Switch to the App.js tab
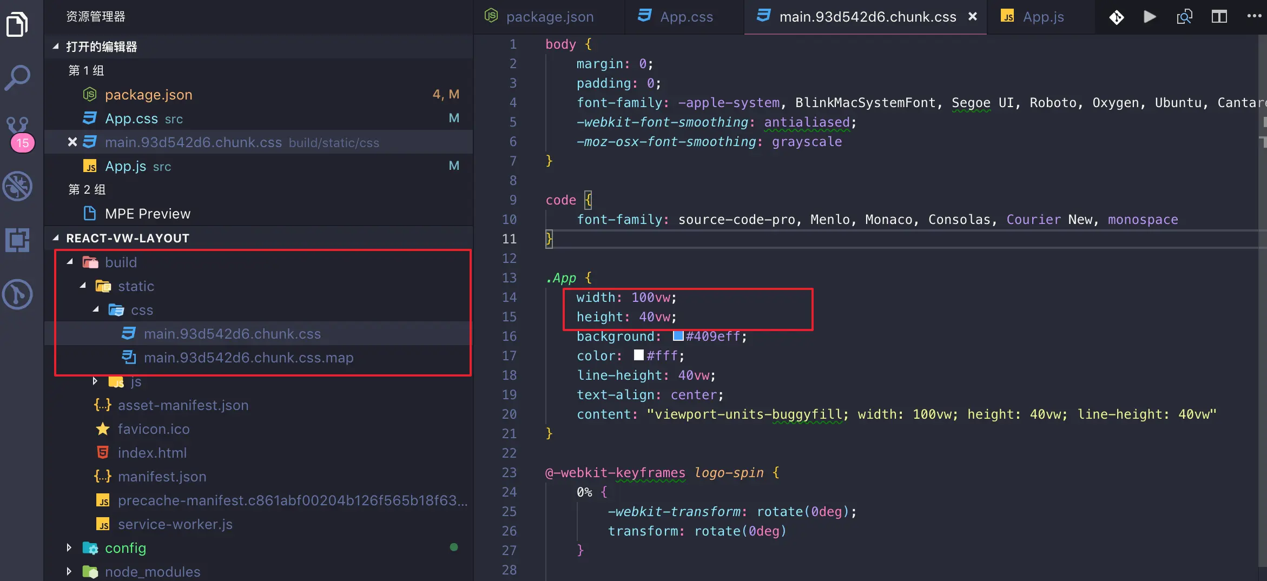1267x581 pixels. pyautogui.click(x=1041, y=17)
